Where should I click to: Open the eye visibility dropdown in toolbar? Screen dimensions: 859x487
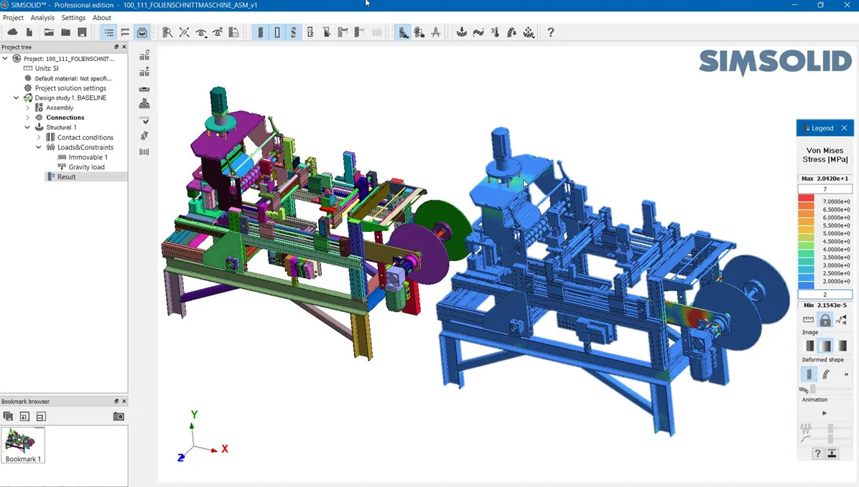[x=201, y=32]
